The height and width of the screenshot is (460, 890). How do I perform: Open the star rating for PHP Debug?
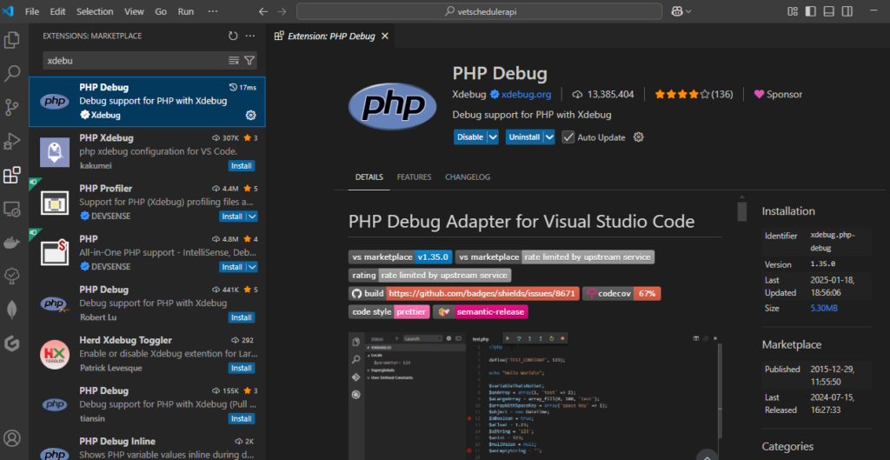[694, 94]
